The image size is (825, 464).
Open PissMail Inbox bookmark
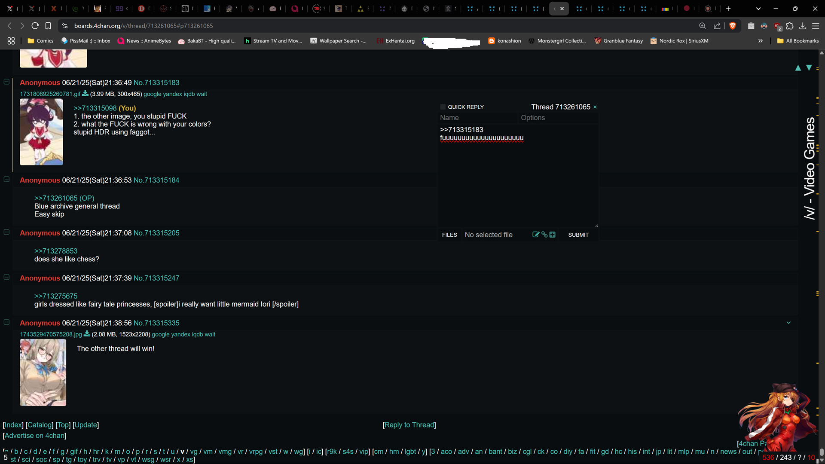[x=86, y=41]
